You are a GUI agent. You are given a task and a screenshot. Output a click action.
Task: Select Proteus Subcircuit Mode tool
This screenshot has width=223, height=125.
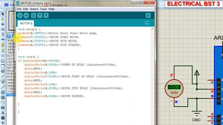[x=3, y=45]
